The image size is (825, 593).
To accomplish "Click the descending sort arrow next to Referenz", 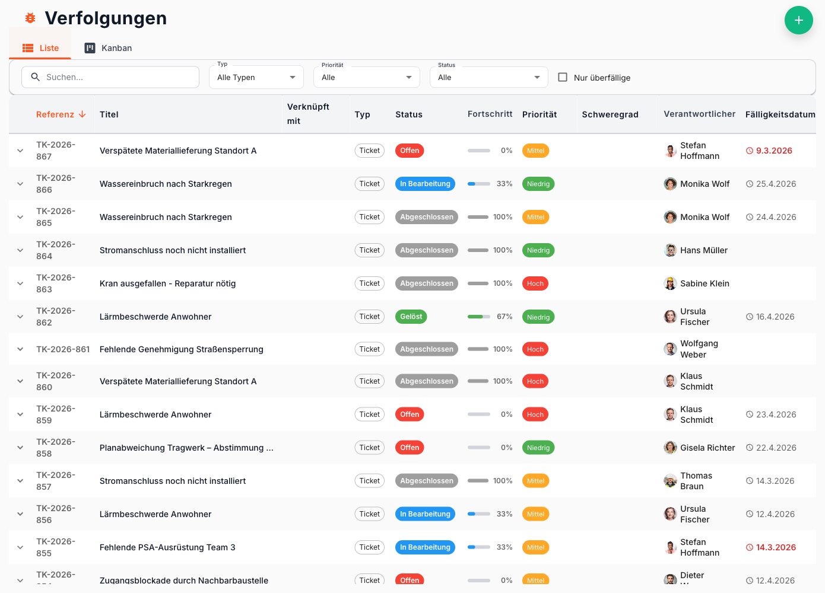I will (82, 114).
